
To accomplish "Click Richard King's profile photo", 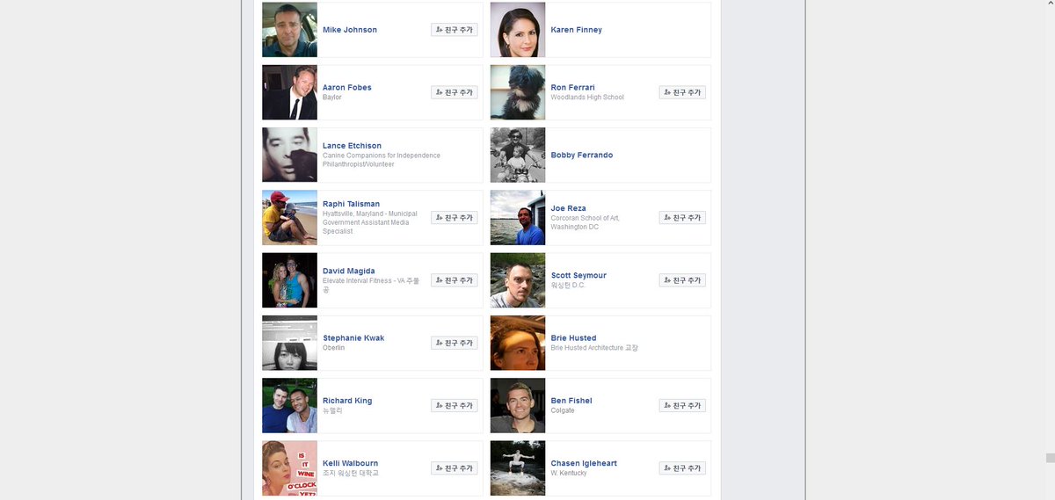I will coord(289,406).
